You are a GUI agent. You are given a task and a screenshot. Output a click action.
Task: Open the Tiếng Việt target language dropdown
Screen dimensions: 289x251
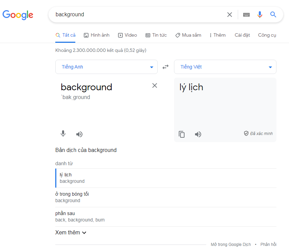[225, 67]
